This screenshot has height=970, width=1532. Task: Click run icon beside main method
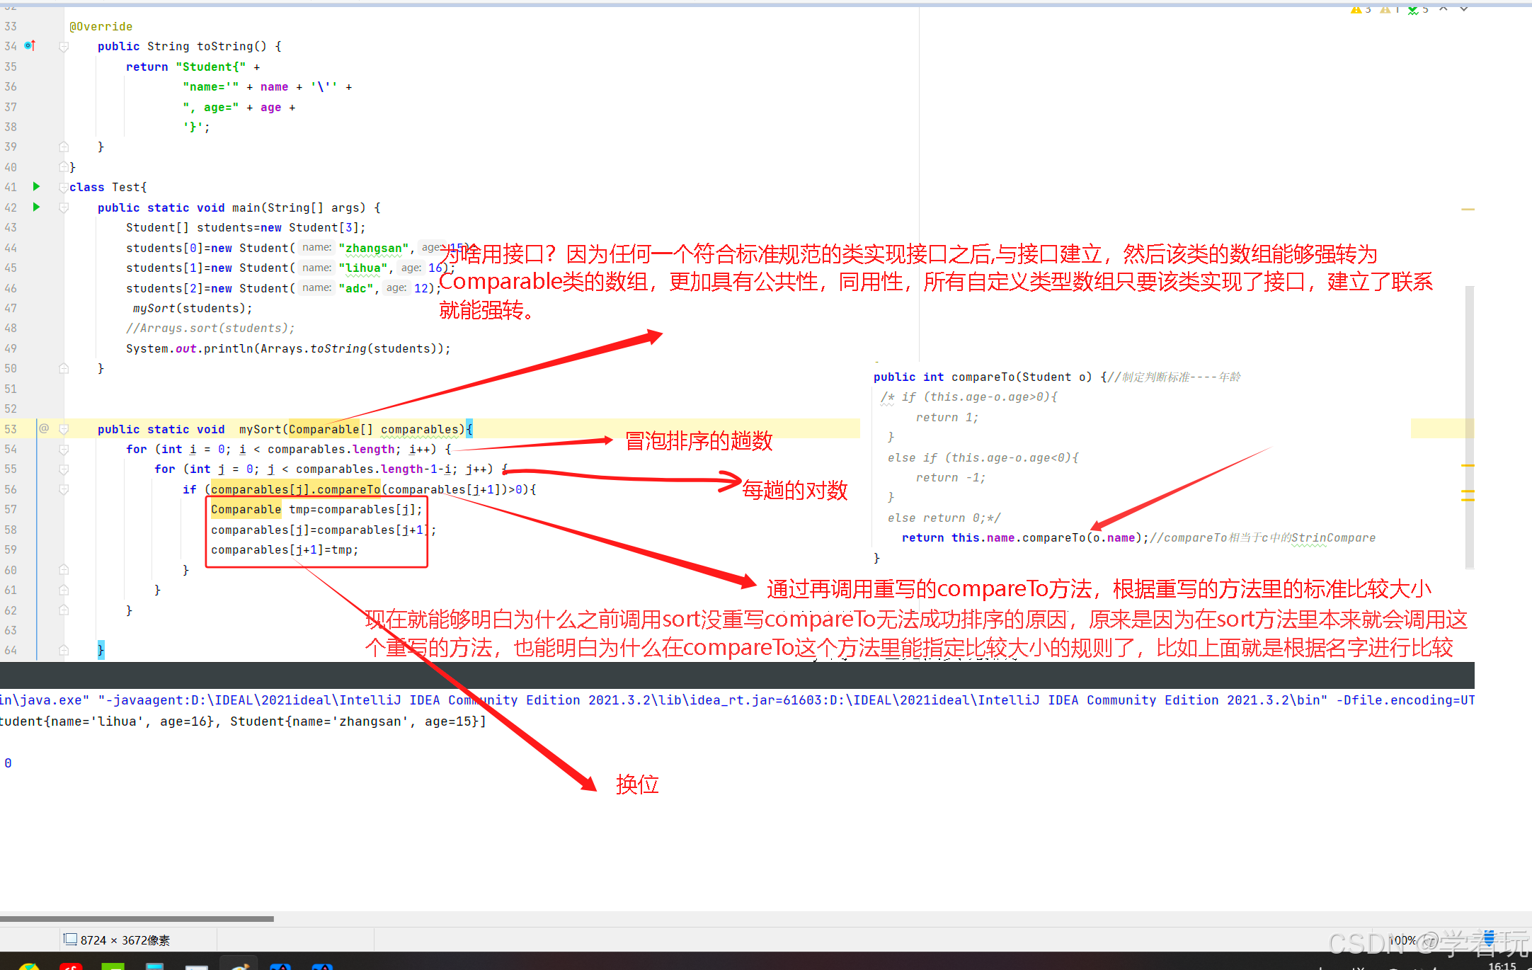[36, 207]
